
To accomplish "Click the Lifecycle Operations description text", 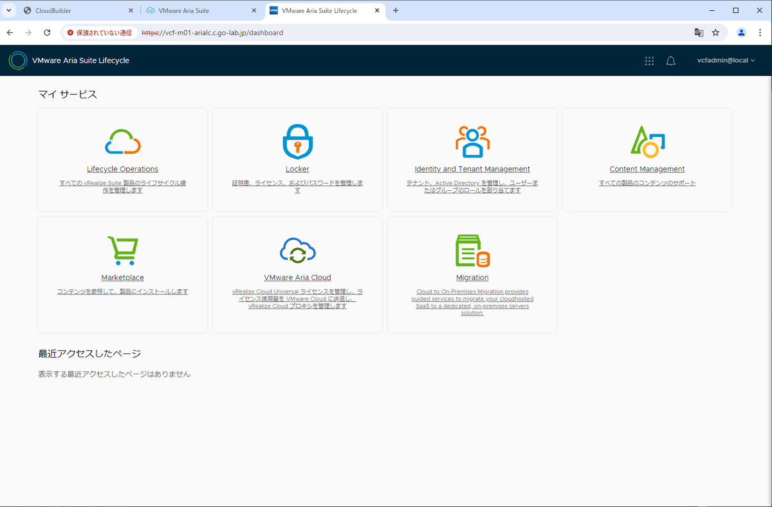I will point(122,186).
